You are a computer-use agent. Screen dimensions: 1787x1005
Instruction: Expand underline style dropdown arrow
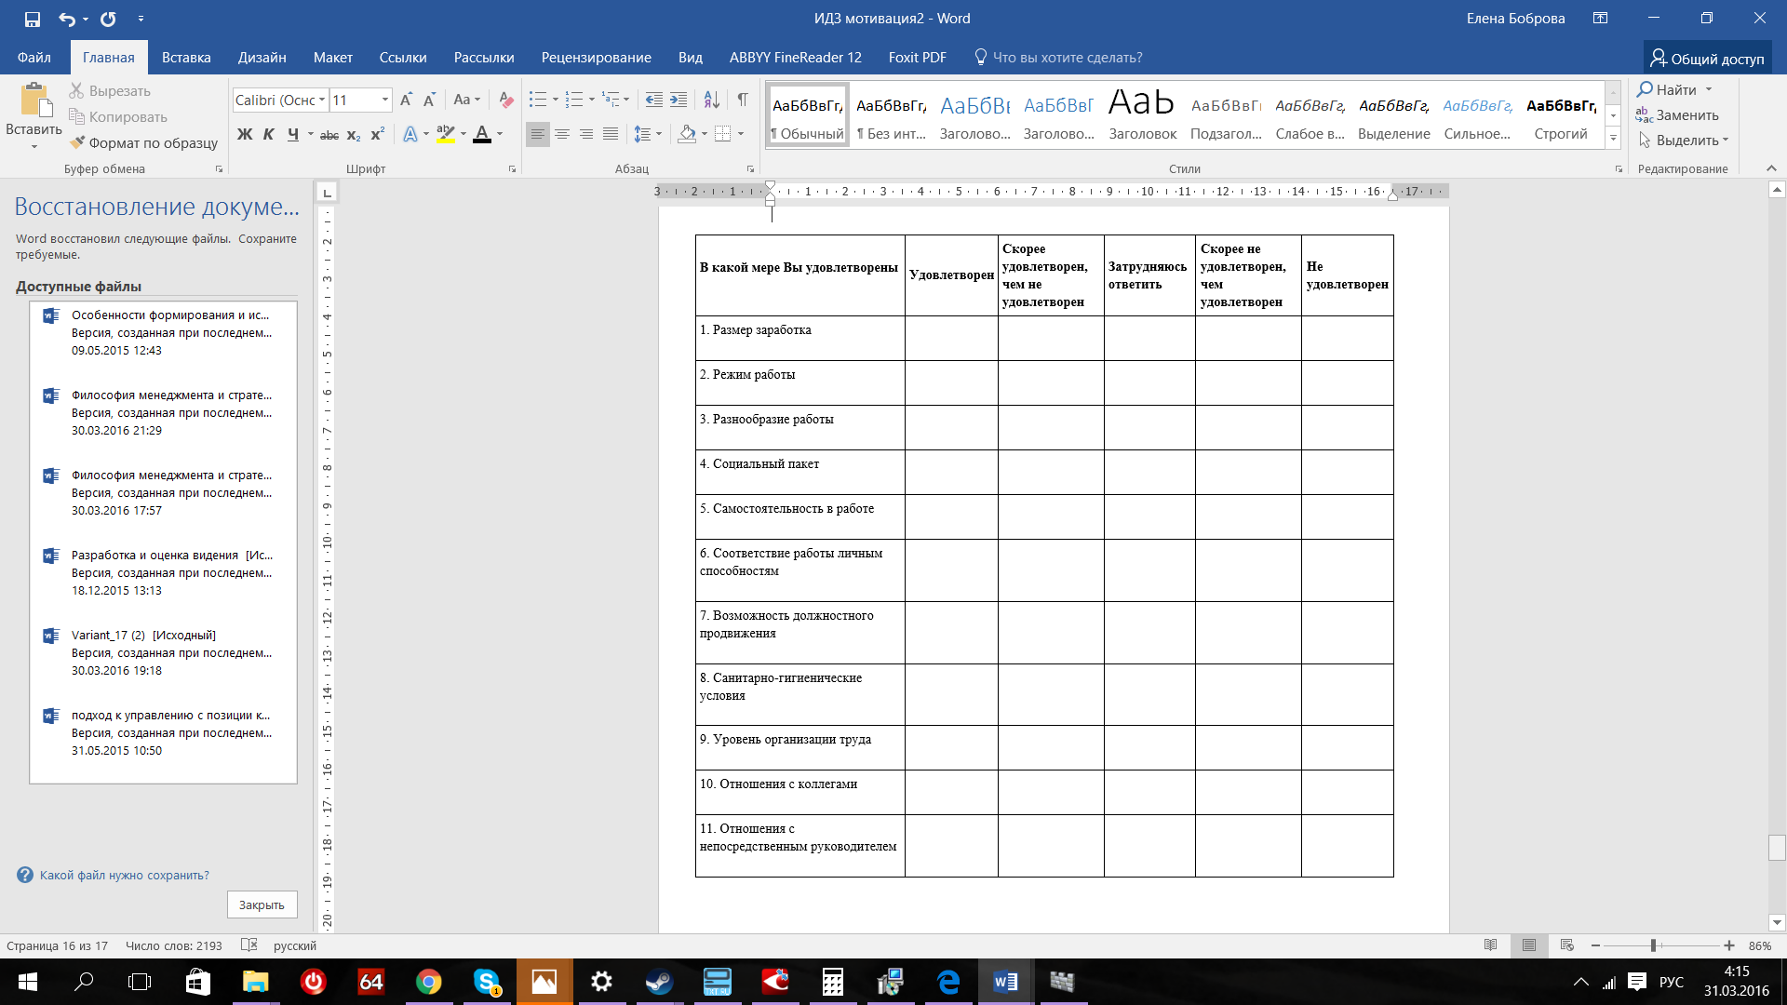click(310, 134)
